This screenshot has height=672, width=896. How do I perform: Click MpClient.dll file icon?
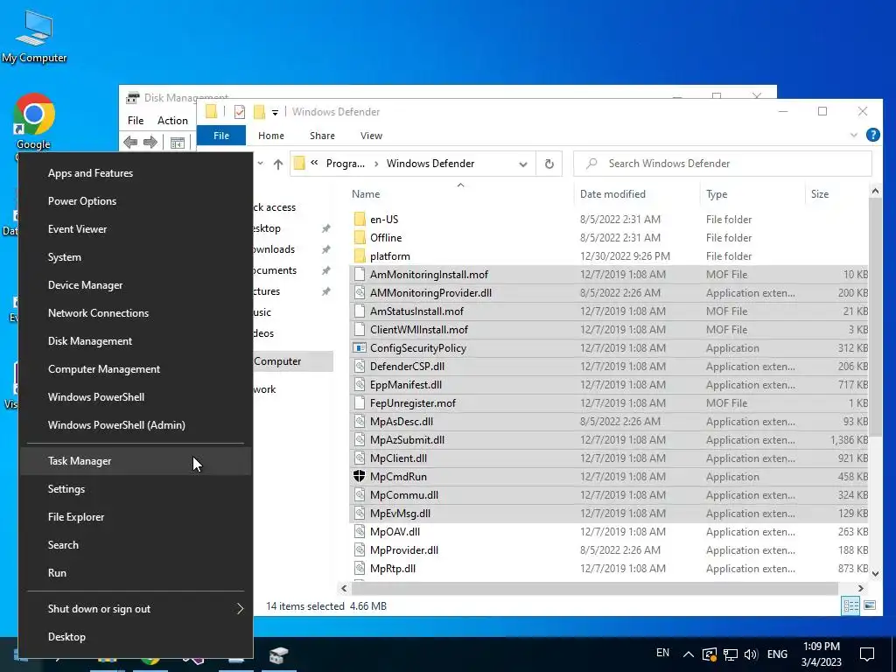click(360, 458)
